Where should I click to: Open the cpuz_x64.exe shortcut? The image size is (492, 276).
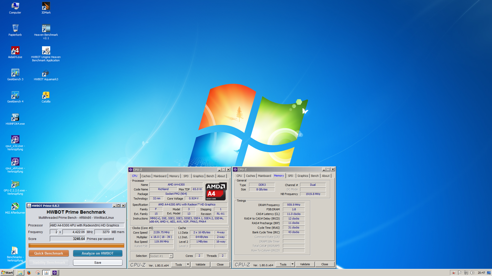pos(15,165)
